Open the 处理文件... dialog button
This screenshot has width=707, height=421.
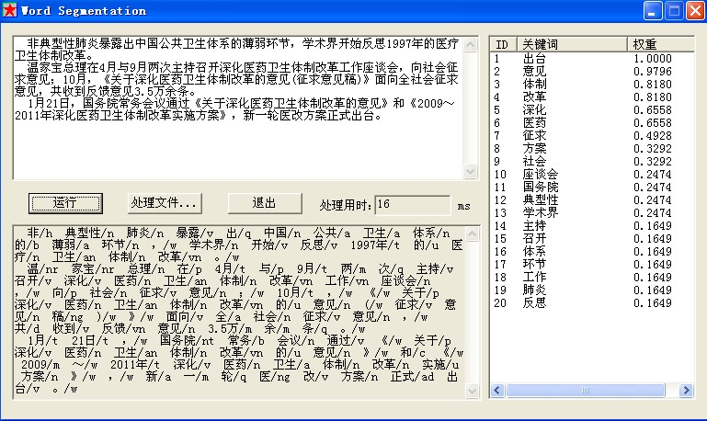click(165, 203)
